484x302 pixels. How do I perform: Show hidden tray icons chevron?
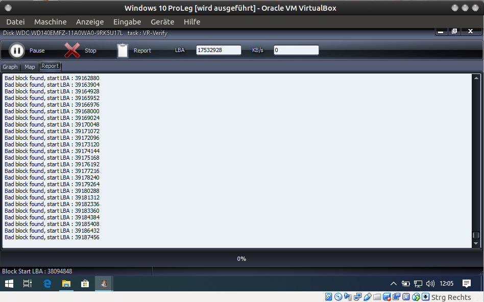coord(393,284)
